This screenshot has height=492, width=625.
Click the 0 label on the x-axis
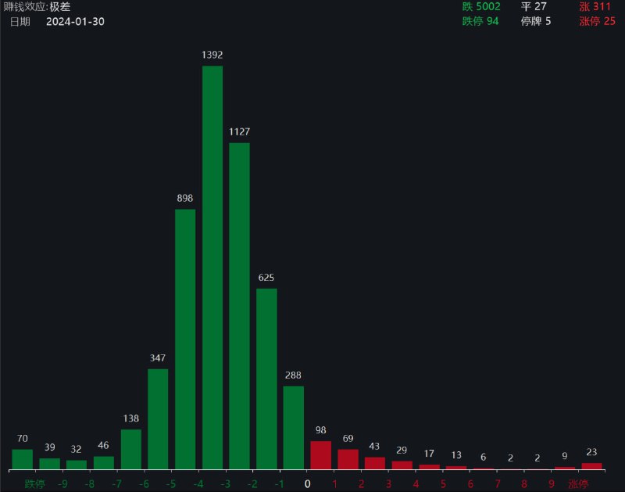(305, 483)
